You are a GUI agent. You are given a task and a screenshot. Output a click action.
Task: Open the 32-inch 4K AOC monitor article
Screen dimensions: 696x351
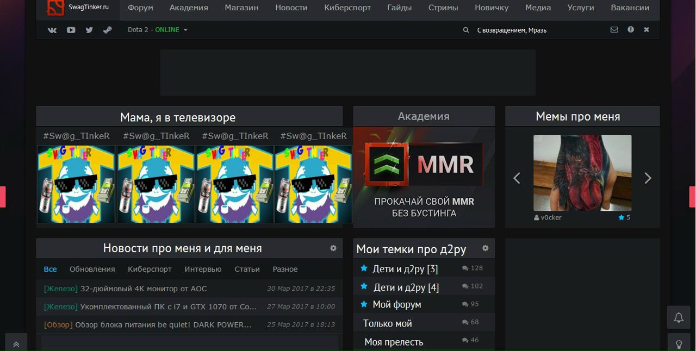point(144,289)
